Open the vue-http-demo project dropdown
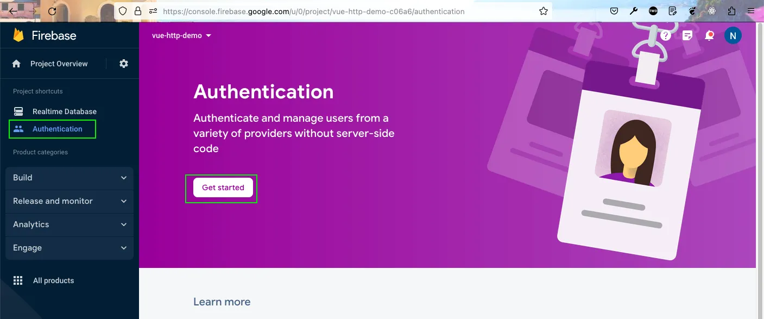This screenshot has height=319, width=764. click(182, 35)
